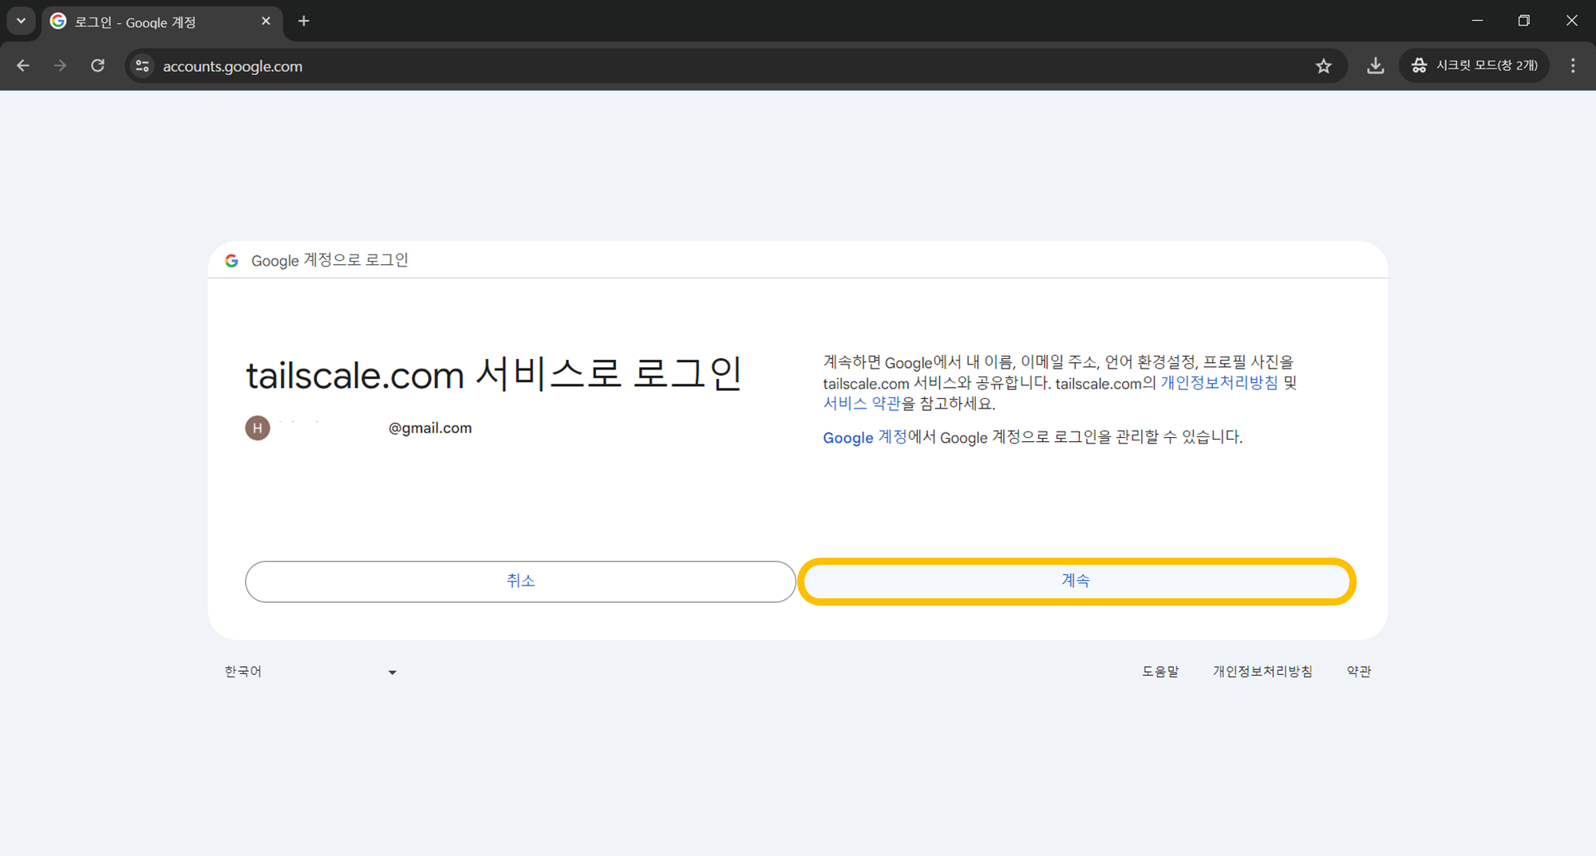Open site information icon in address bar
Viewport: 1596px width, 856px height.
pos(143,66)
